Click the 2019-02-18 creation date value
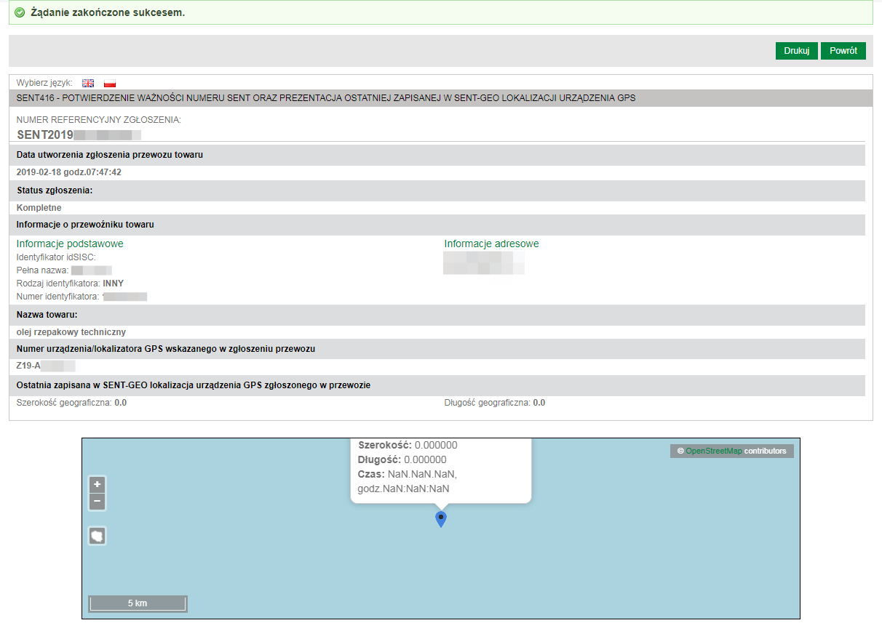Screen dimensions: 882x631 (68, 172)
